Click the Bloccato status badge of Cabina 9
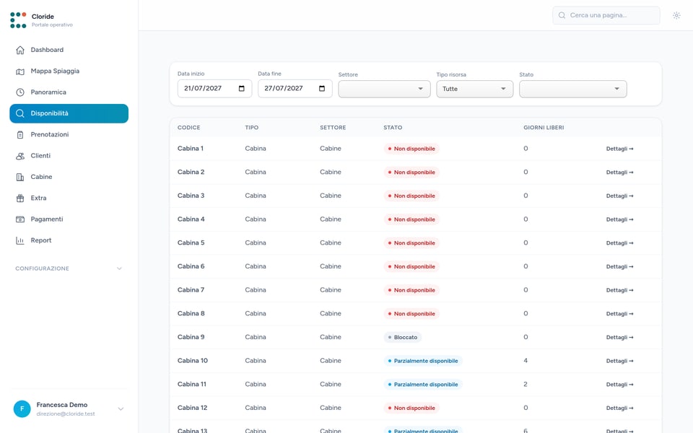Viewport: 693px width, 433px height. [x=403, y=338]
